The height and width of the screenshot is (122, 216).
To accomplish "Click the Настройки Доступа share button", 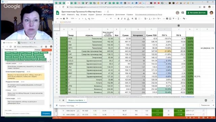I will point(197,13).
